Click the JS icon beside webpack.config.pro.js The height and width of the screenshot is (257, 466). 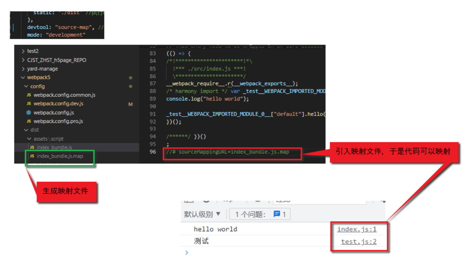pos(29,121)
